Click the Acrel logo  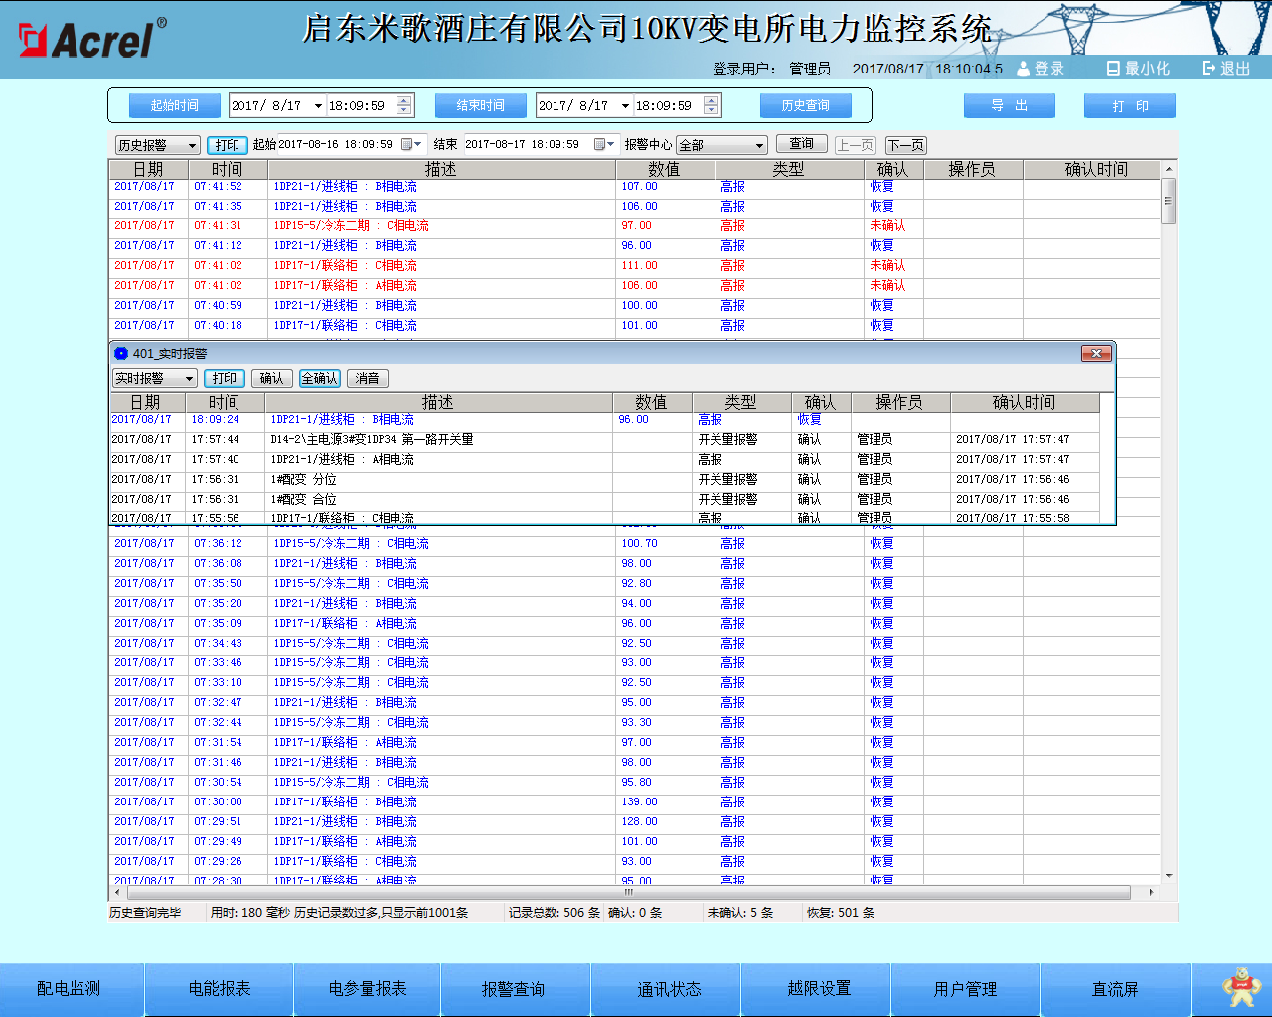[x=91, y=39]
